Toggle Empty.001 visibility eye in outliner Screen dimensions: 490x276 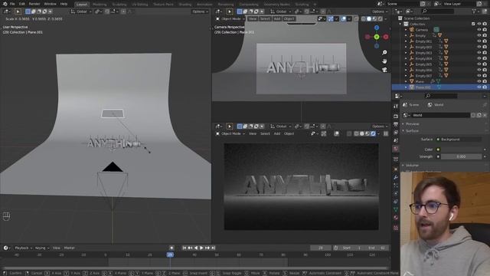pyautogui.click(x=479, y=41)
